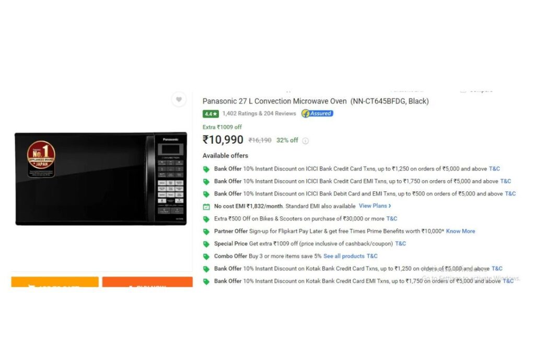Open T&C for ICICI Credit Card Txns offer
Screen dimensions: 535x357
tap(494, 169)
